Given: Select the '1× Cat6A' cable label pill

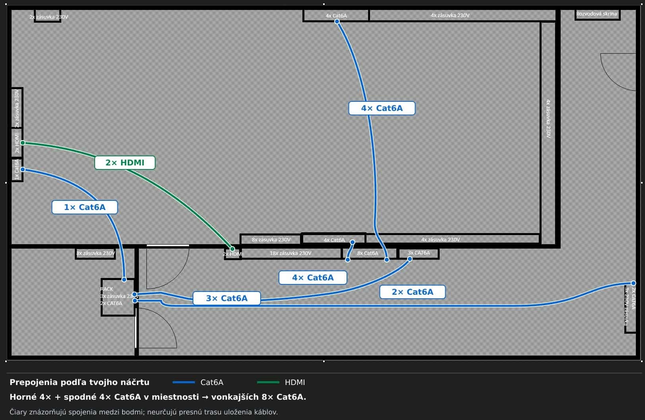Looking at the screenshot, I should (x=85, y=207).
